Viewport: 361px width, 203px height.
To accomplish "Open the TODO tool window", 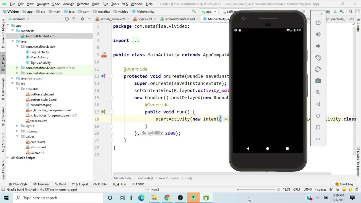I will click(x=138, y=184).
